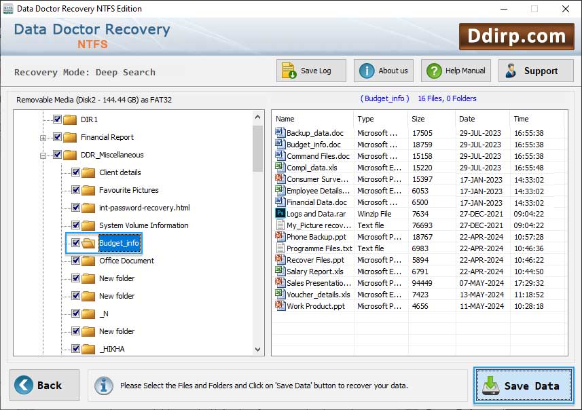Sort files by Date column header

pos(467,119)
